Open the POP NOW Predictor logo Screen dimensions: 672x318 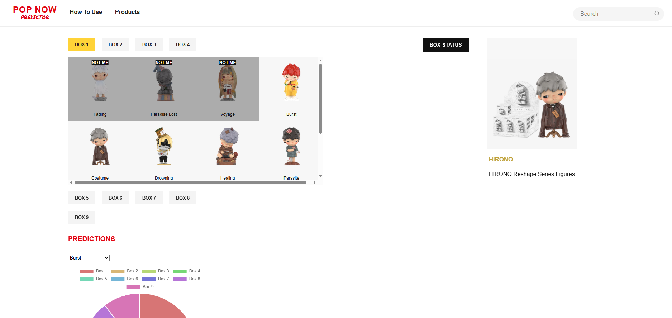click(x=35, y=13)
